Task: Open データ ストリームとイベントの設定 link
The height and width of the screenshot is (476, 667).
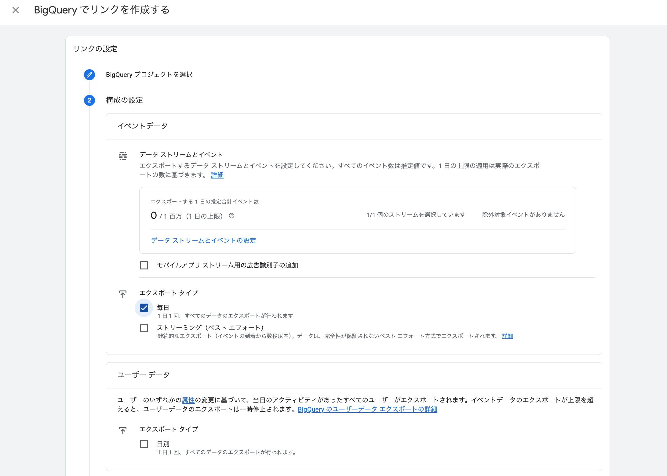Action: click(x=203, y=240)
